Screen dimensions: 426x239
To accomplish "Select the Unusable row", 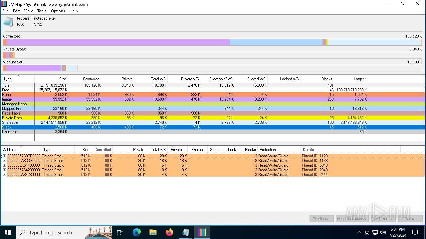I will point(213,132).
